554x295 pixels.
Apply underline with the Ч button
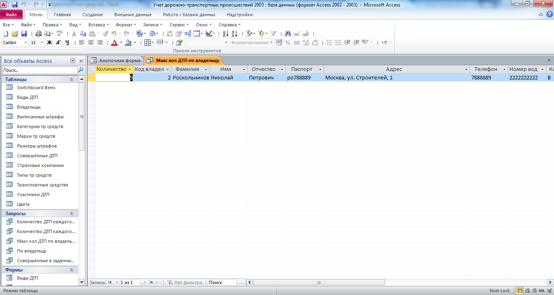coord(67,43)
